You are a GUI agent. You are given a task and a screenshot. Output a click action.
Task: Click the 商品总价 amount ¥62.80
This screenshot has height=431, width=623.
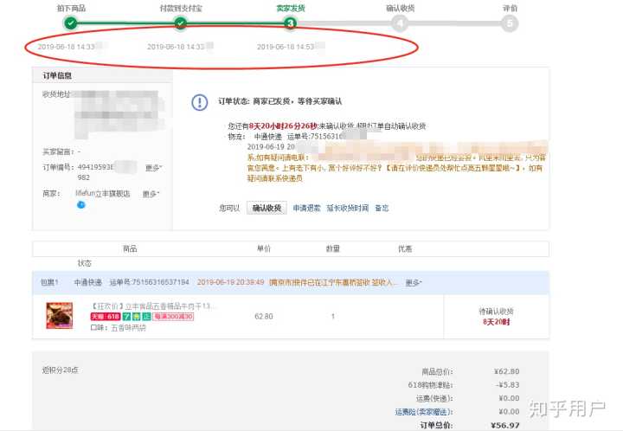click(506, 371)
